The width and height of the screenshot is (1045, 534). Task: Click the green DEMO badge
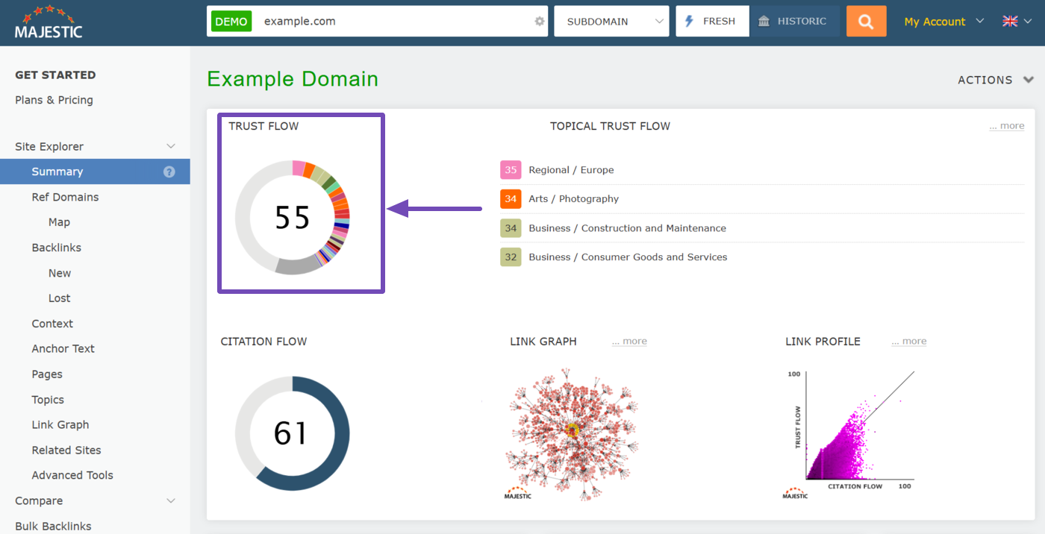click(231, 22)
